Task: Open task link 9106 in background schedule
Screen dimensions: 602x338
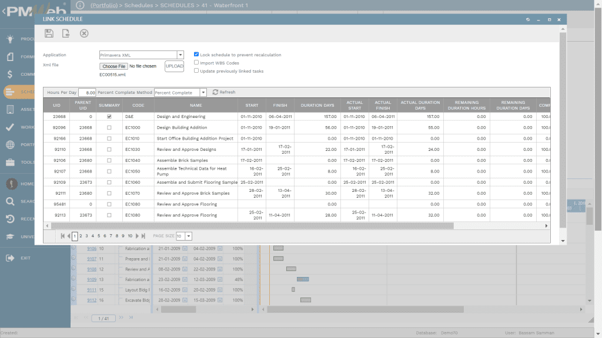Action: (92, 248)
